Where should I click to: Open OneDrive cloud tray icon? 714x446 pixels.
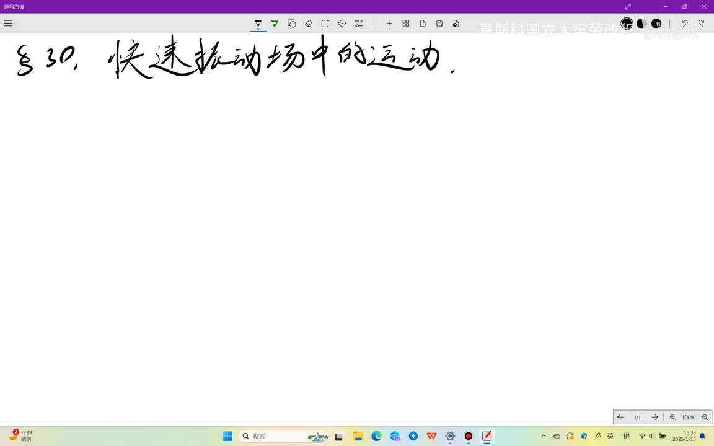click(x=557, y=436)
